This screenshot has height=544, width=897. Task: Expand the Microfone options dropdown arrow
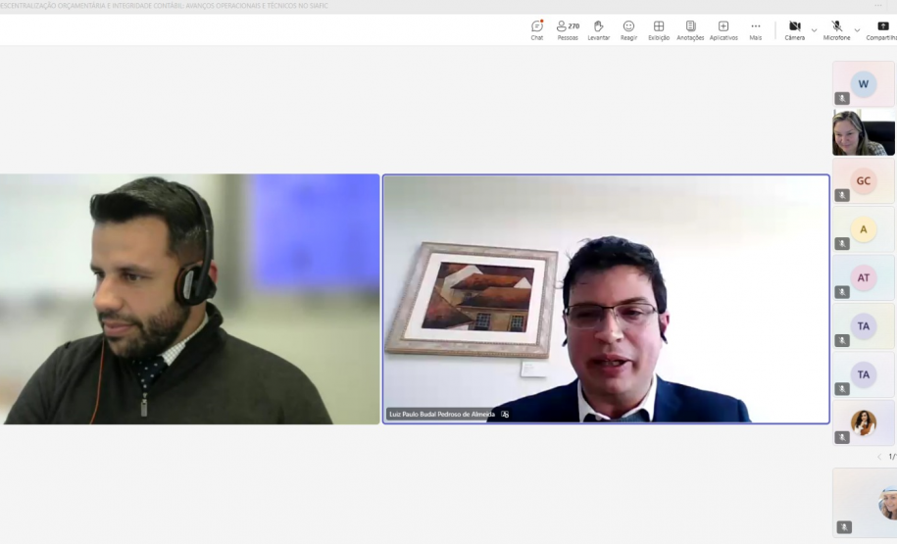857,30
